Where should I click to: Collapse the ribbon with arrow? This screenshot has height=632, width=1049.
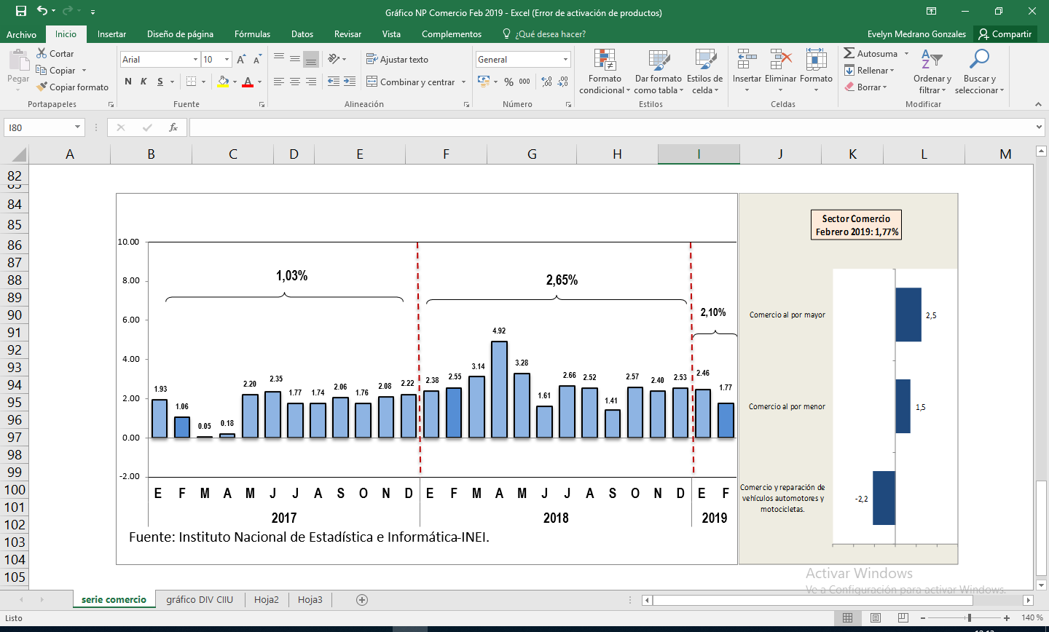click(x=1037, y=105)
